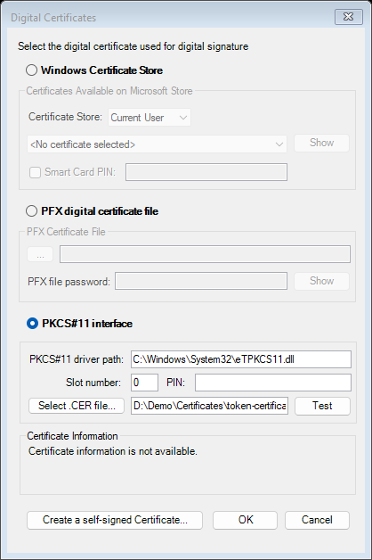
Task: Click the Slot number field
Action: pos(144,383)
